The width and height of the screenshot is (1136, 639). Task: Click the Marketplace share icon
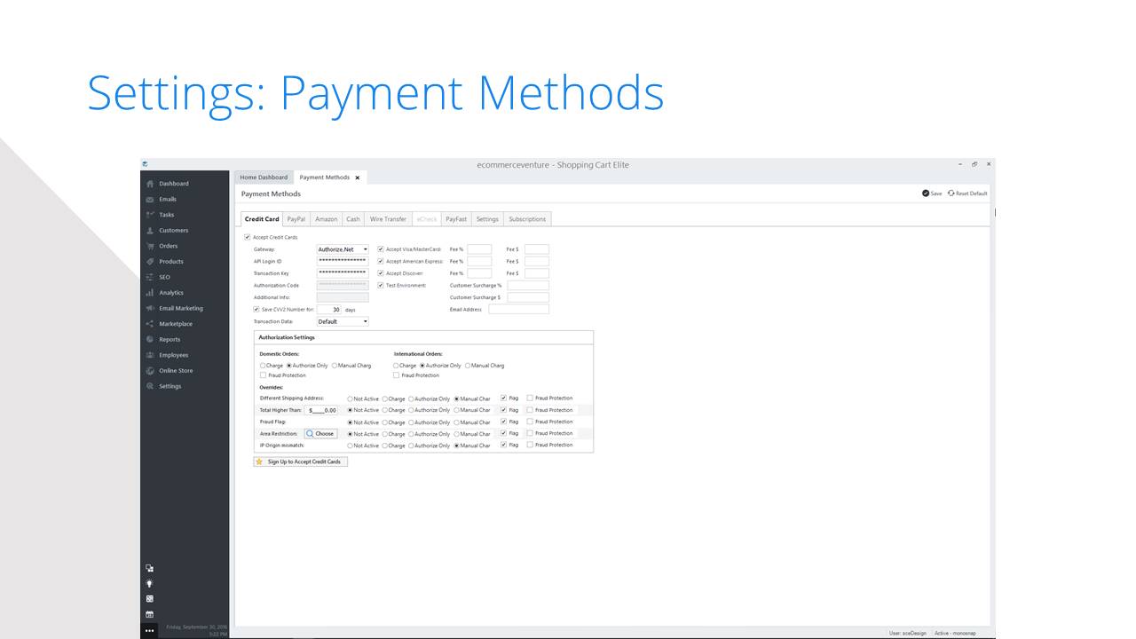coord(150,324)
